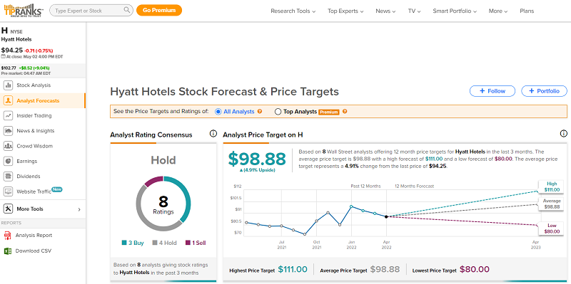Open the Analysis Report PDF icon
This screenshot has width=571, height=284.
pyautogui.click(x=7, y=236)
